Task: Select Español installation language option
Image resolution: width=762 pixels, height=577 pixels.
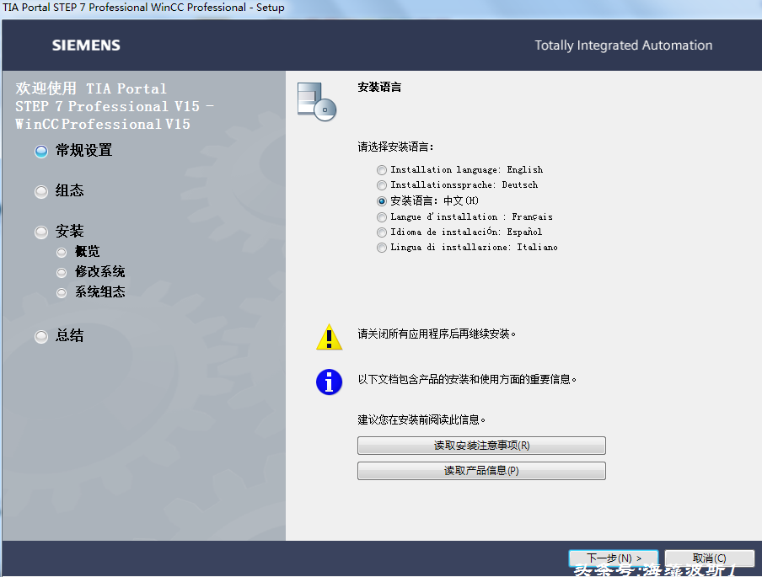Action: 383,232
